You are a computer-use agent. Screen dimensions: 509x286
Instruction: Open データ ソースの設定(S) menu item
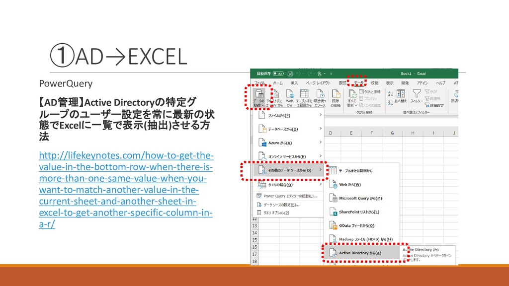[289, 205]
